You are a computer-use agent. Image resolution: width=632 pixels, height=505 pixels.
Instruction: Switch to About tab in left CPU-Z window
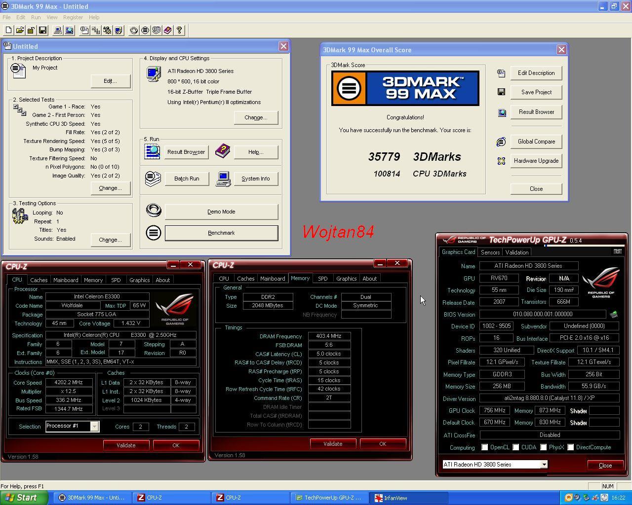tap(162, 280)
